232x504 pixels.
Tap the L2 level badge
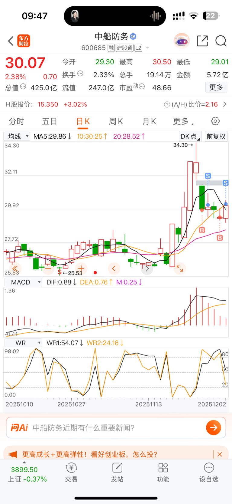[138, 48]
